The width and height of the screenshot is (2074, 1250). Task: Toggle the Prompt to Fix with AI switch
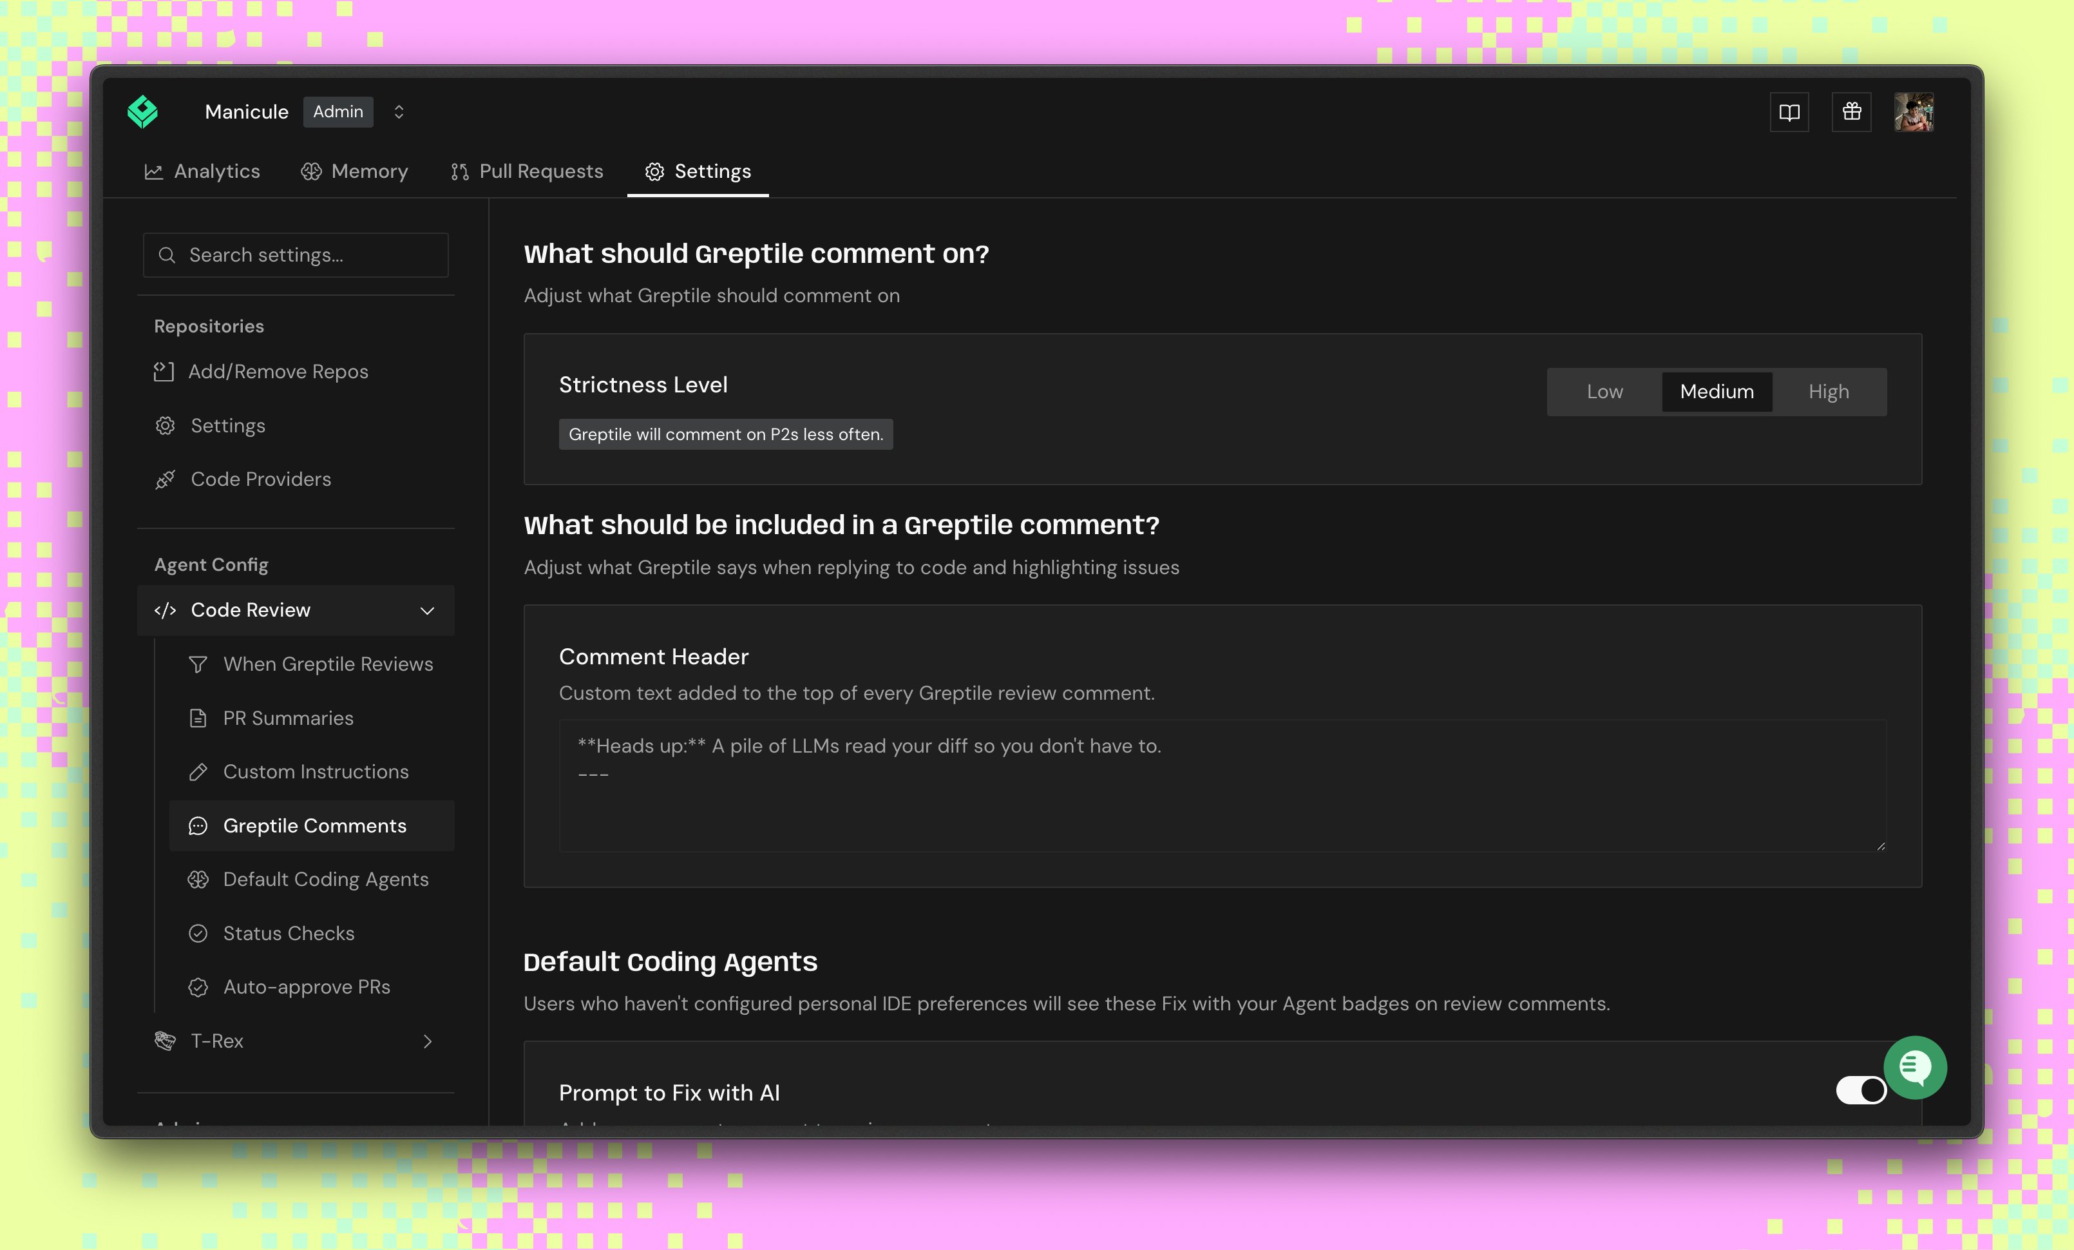pos(1861,1090)
